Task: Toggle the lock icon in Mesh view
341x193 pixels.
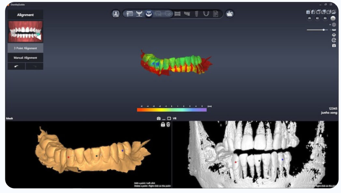Action: coord(163,124)
